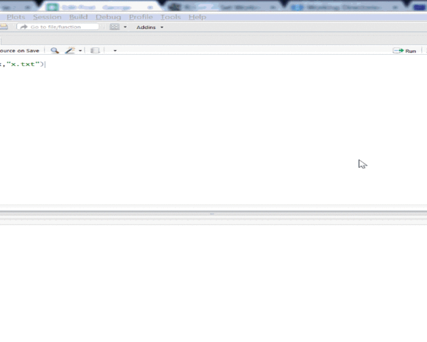Expand the code tools wand dropdown arrow
This screenshot has height=342, width=427.
[x=80, y=51]
